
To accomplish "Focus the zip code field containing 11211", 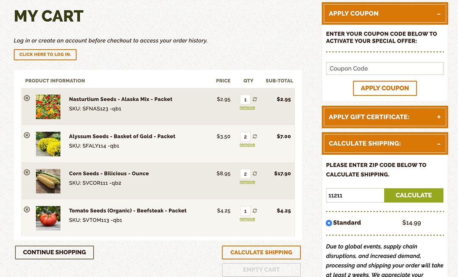I will pos(355,196).
